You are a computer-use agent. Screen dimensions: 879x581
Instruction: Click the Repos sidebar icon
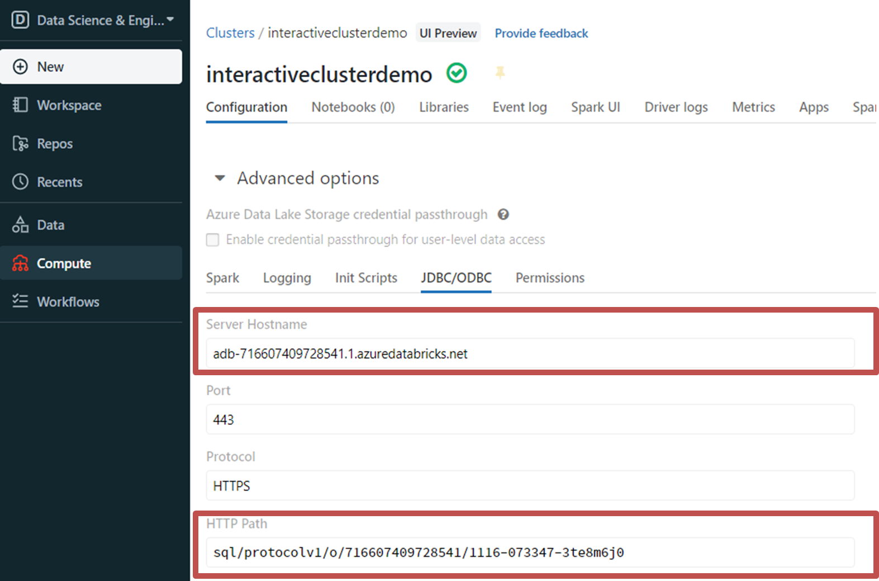pos(20,144)
